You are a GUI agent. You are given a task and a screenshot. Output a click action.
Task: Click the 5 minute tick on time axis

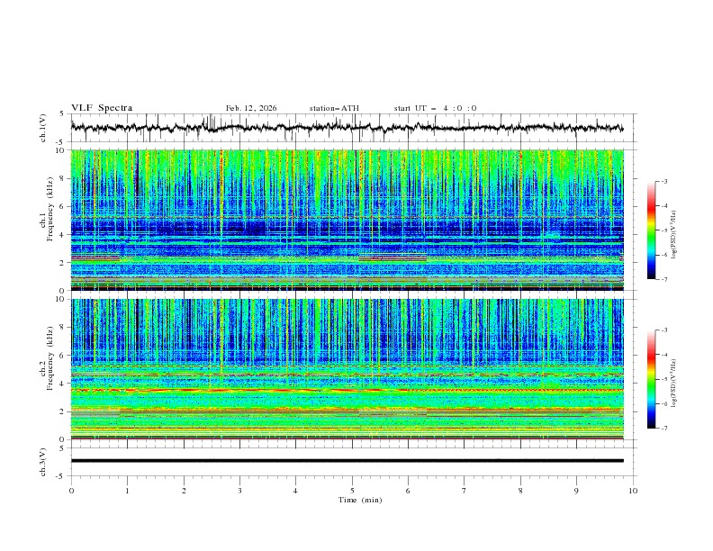pos(352,490)
